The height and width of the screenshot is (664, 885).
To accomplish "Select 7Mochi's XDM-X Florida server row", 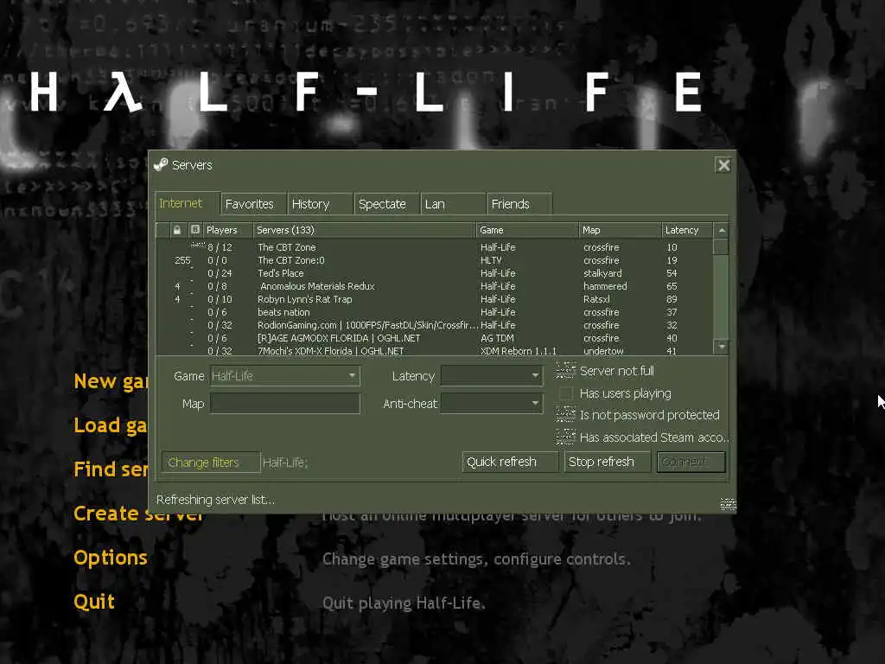I will coord(435,351).
